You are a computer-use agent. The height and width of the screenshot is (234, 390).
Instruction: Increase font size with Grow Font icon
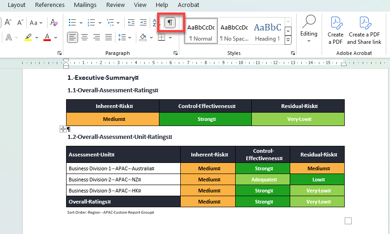click(x=8, y=23)
